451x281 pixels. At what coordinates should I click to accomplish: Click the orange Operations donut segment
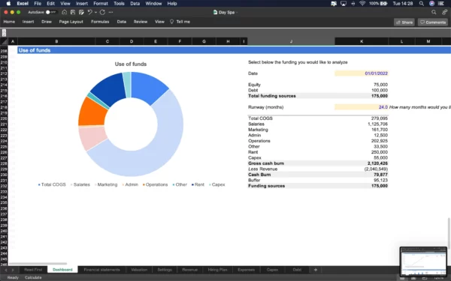[x=92, y=112]
